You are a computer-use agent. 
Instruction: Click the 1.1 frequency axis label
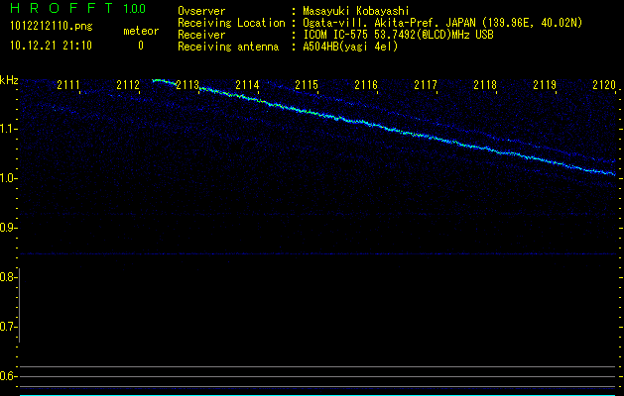pyautogui.click(x=8, y=129)
